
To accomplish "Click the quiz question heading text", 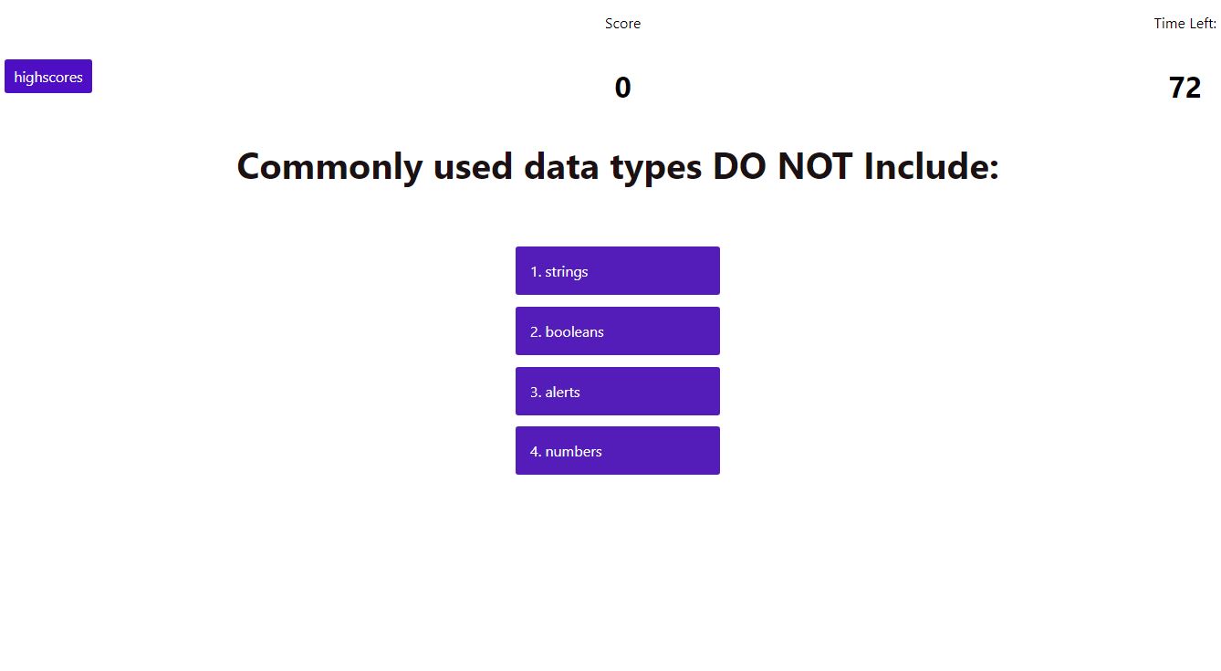I will (618, 167).
